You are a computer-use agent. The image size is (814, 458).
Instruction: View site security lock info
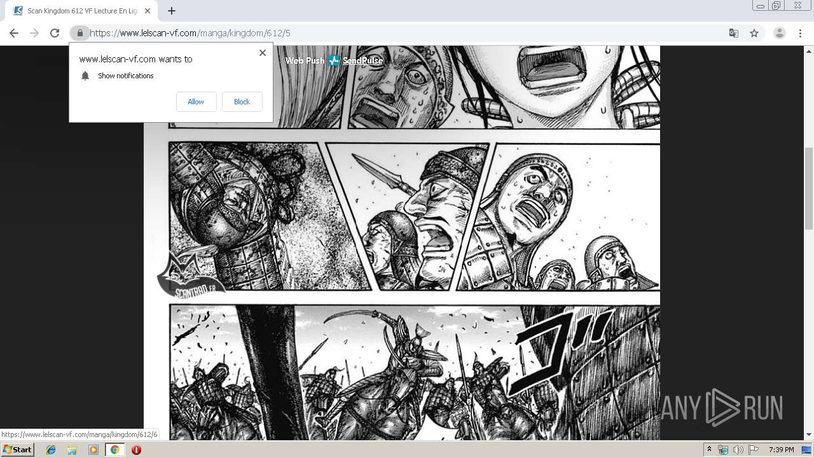(x=80, y=33)
